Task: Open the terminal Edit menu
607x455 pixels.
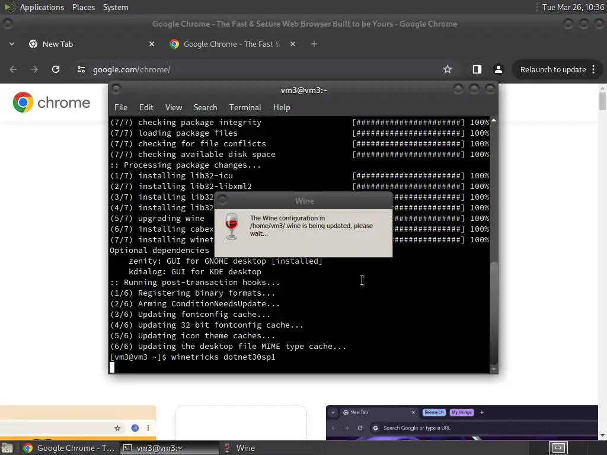Action: point(146,108)
